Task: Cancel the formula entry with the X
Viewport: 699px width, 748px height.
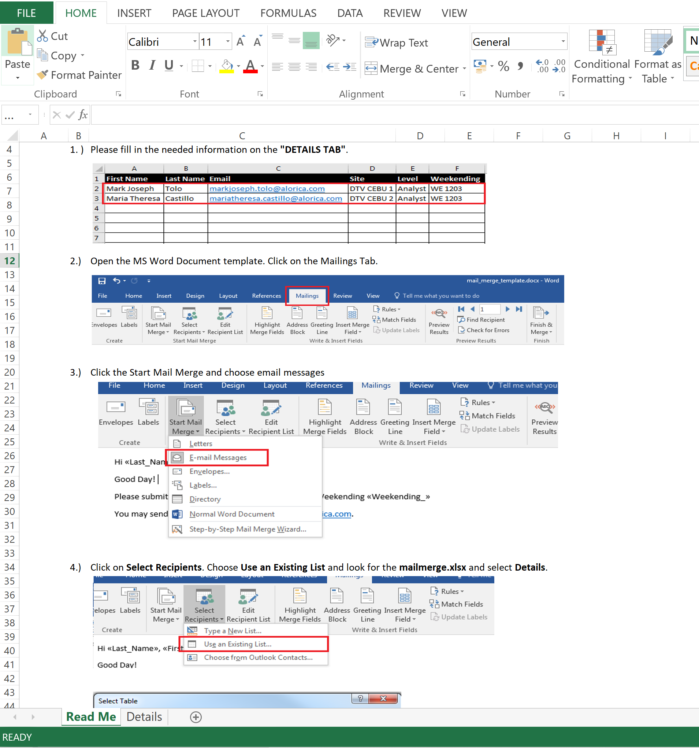Action: click(x=57, y=115)
